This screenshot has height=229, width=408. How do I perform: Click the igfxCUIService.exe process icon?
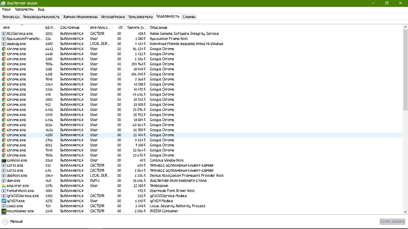pos(4,196)
